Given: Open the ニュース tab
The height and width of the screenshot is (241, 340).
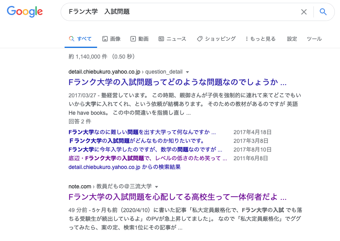Looking at the screenshot, I should coord(172,39).
